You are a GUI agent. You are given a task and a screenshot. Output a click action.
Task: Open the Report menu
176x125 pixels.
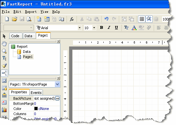coord(31,12)
